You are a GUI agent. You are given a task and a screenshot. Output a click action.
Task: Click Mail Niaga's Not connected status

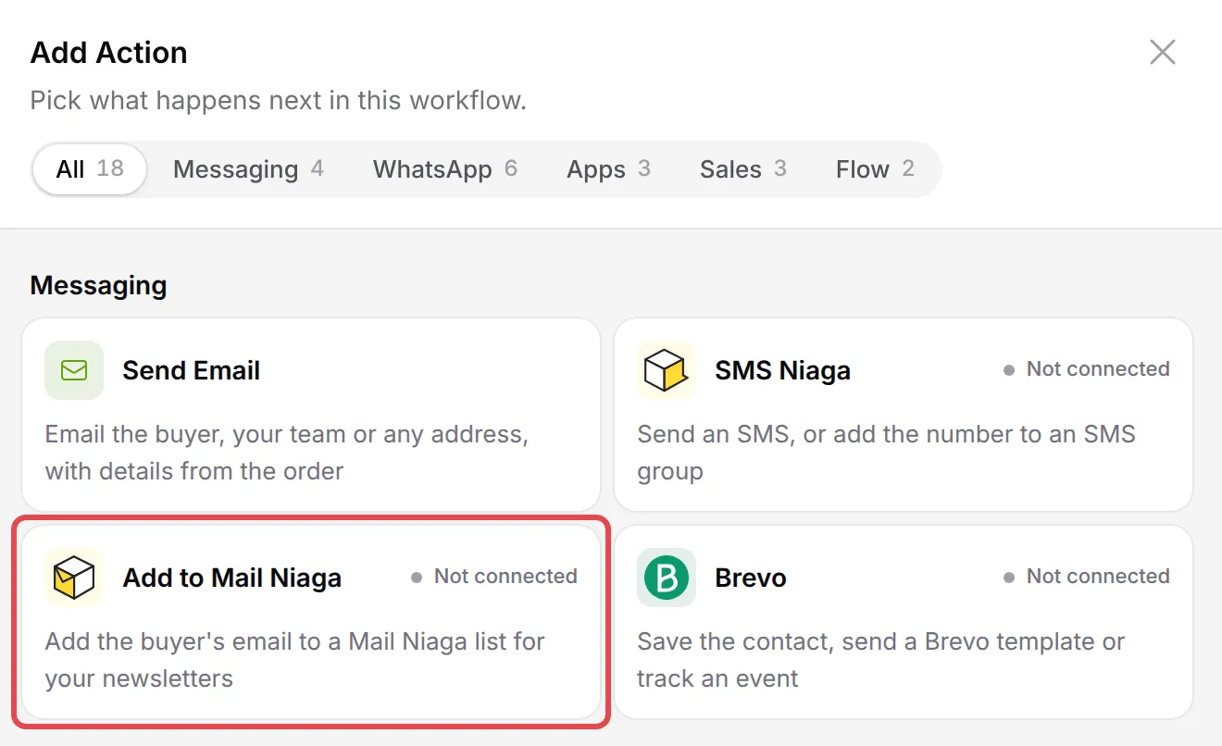(494, 576)
